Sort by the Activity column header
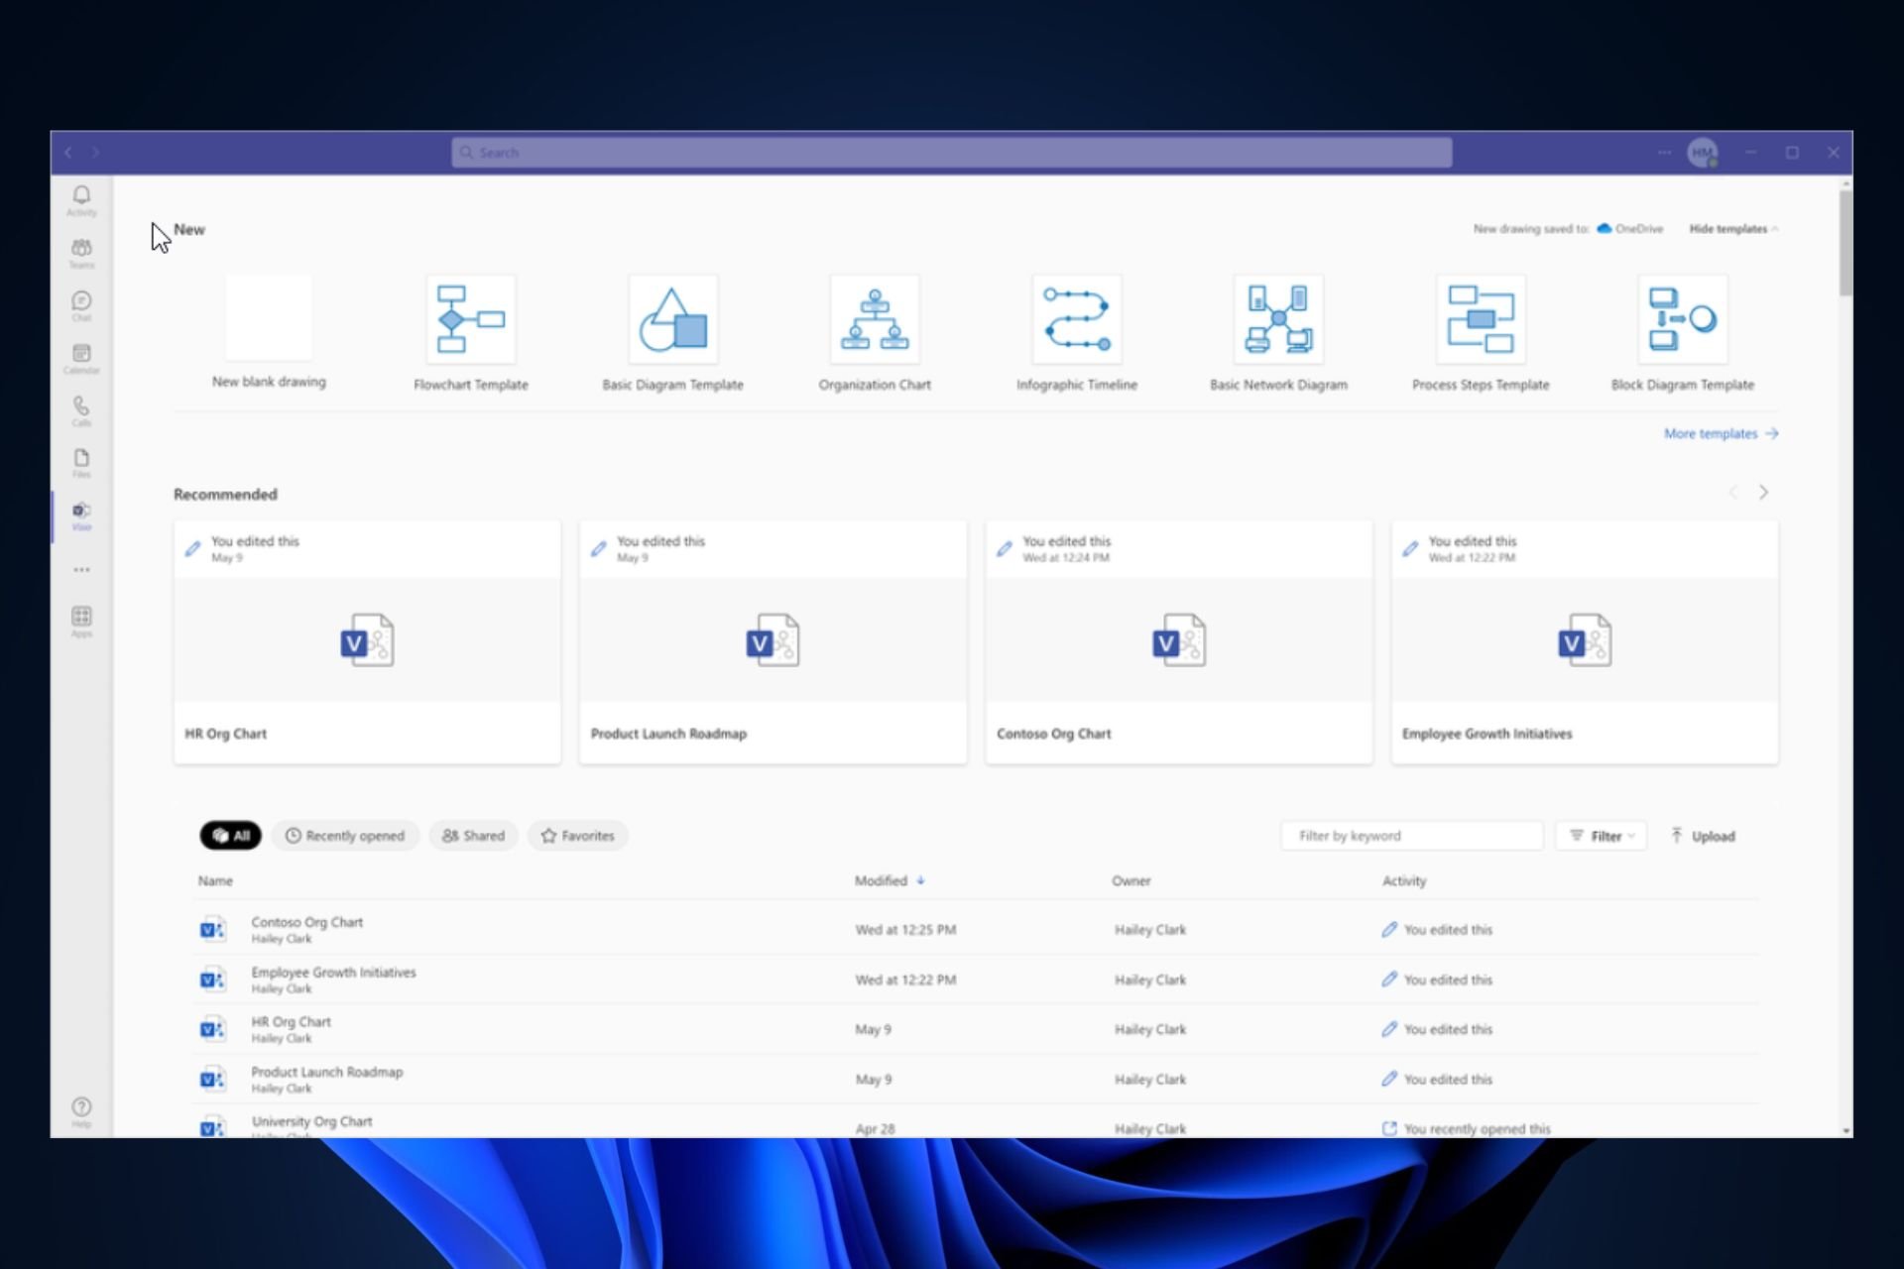 pyautogui.click(x=1404, y=880)
